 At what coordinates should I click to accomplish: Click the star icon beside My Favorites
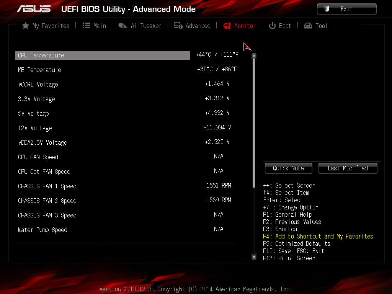point(26,26)
